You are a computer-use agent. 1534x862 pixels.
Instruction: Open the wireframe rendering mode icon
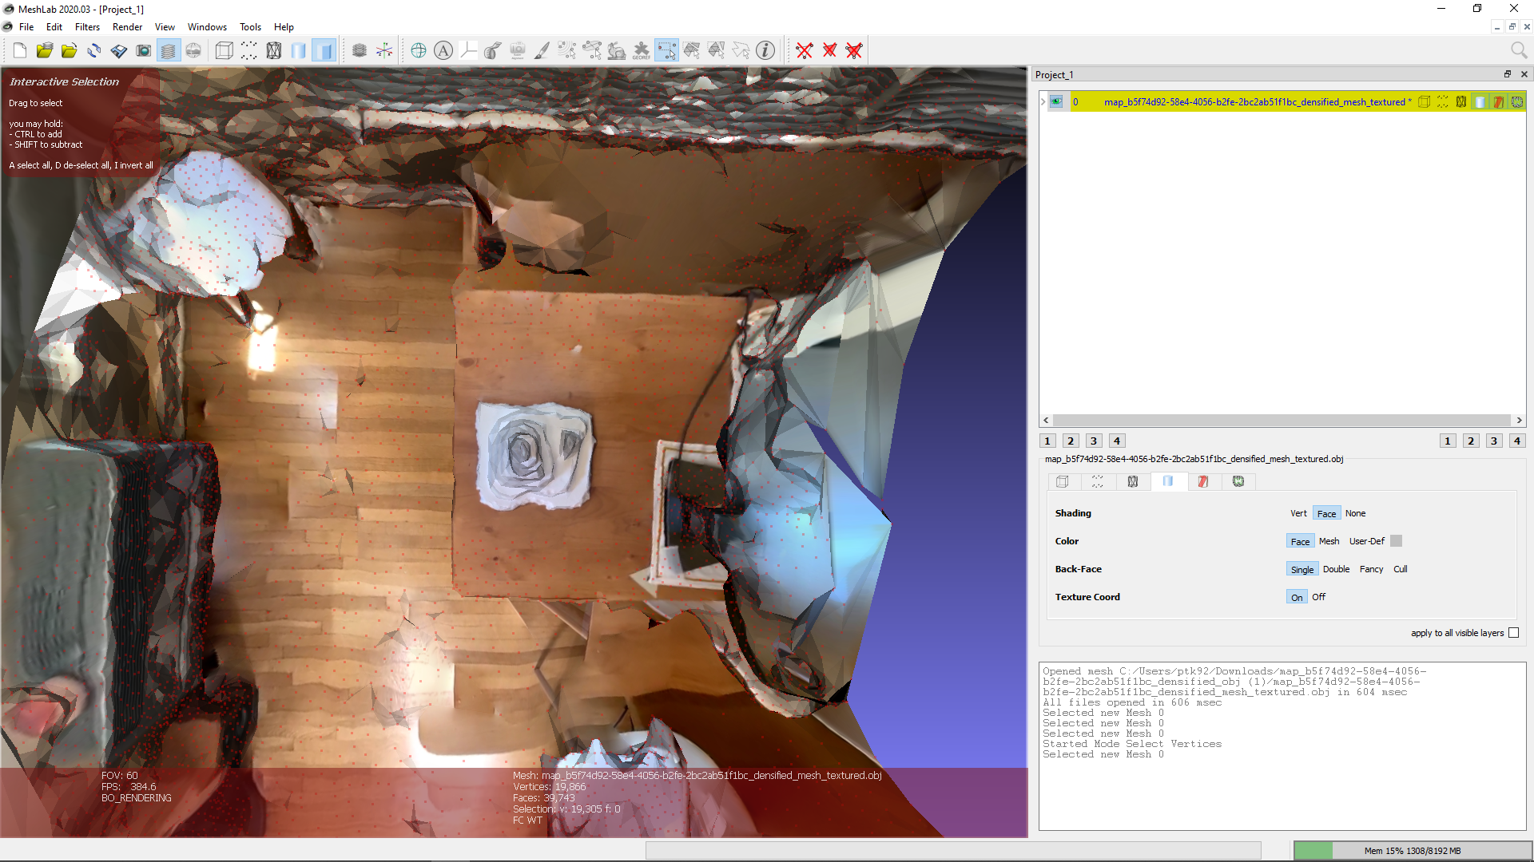coord(273,50)
